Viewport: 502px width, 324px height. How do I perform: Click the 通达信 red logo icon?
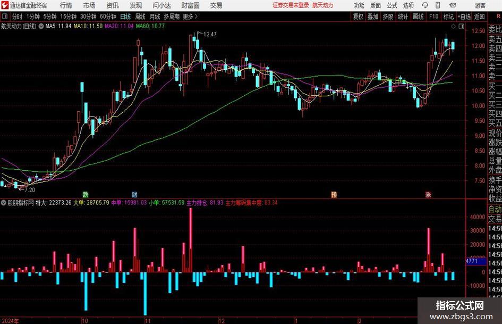5,5
